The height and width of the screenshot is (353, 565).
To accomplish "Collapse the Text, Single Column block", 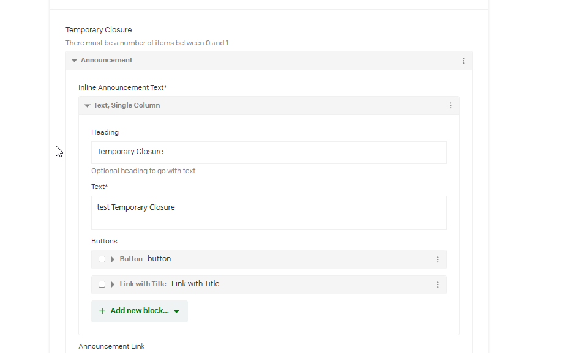I will pos(87,106).
